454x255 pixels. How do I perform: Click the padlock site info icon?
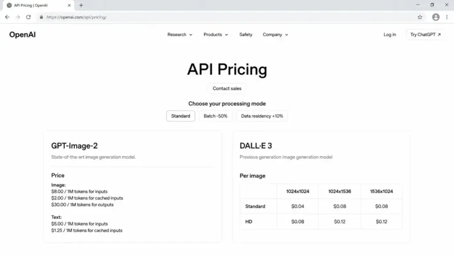coord(41,17)
